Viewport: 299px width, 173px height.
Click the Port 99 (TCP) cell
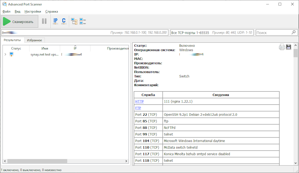click(148, 134)
